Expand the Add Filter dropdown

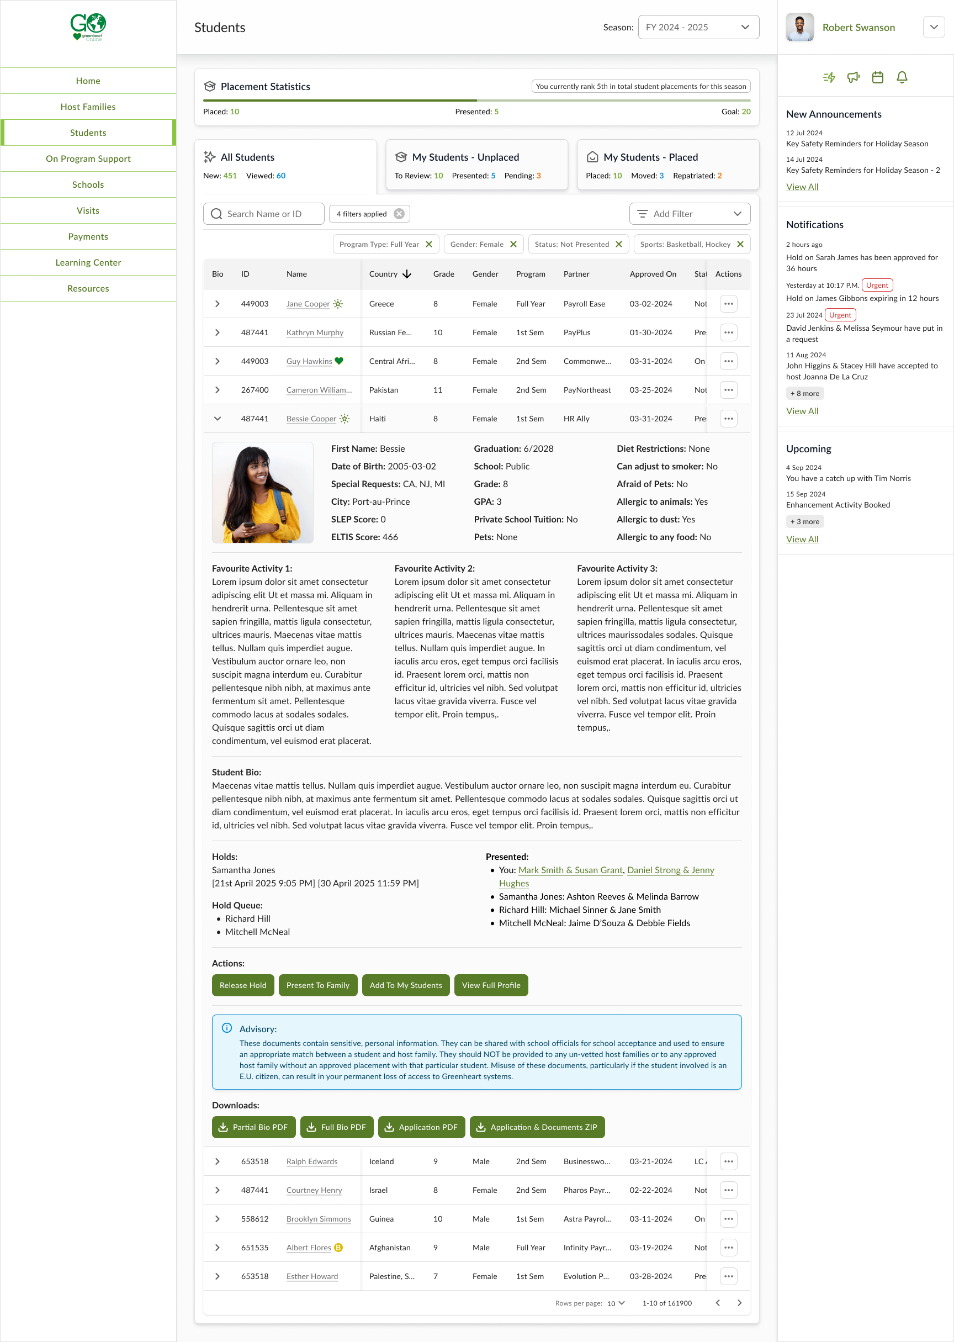coord(689,214)
